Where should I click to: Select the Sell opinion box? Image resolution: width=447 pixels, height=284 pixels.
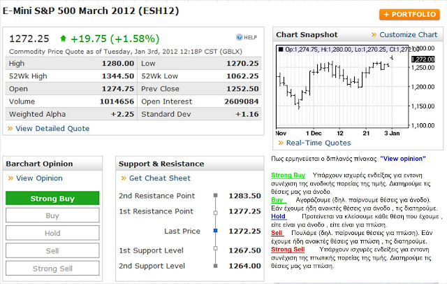[52, 251]
